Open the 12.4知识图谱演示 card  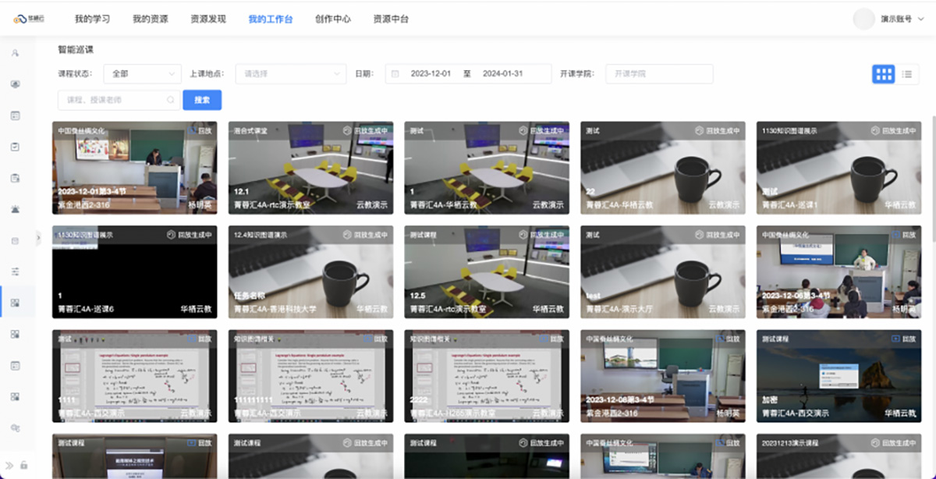coord(311,272)
